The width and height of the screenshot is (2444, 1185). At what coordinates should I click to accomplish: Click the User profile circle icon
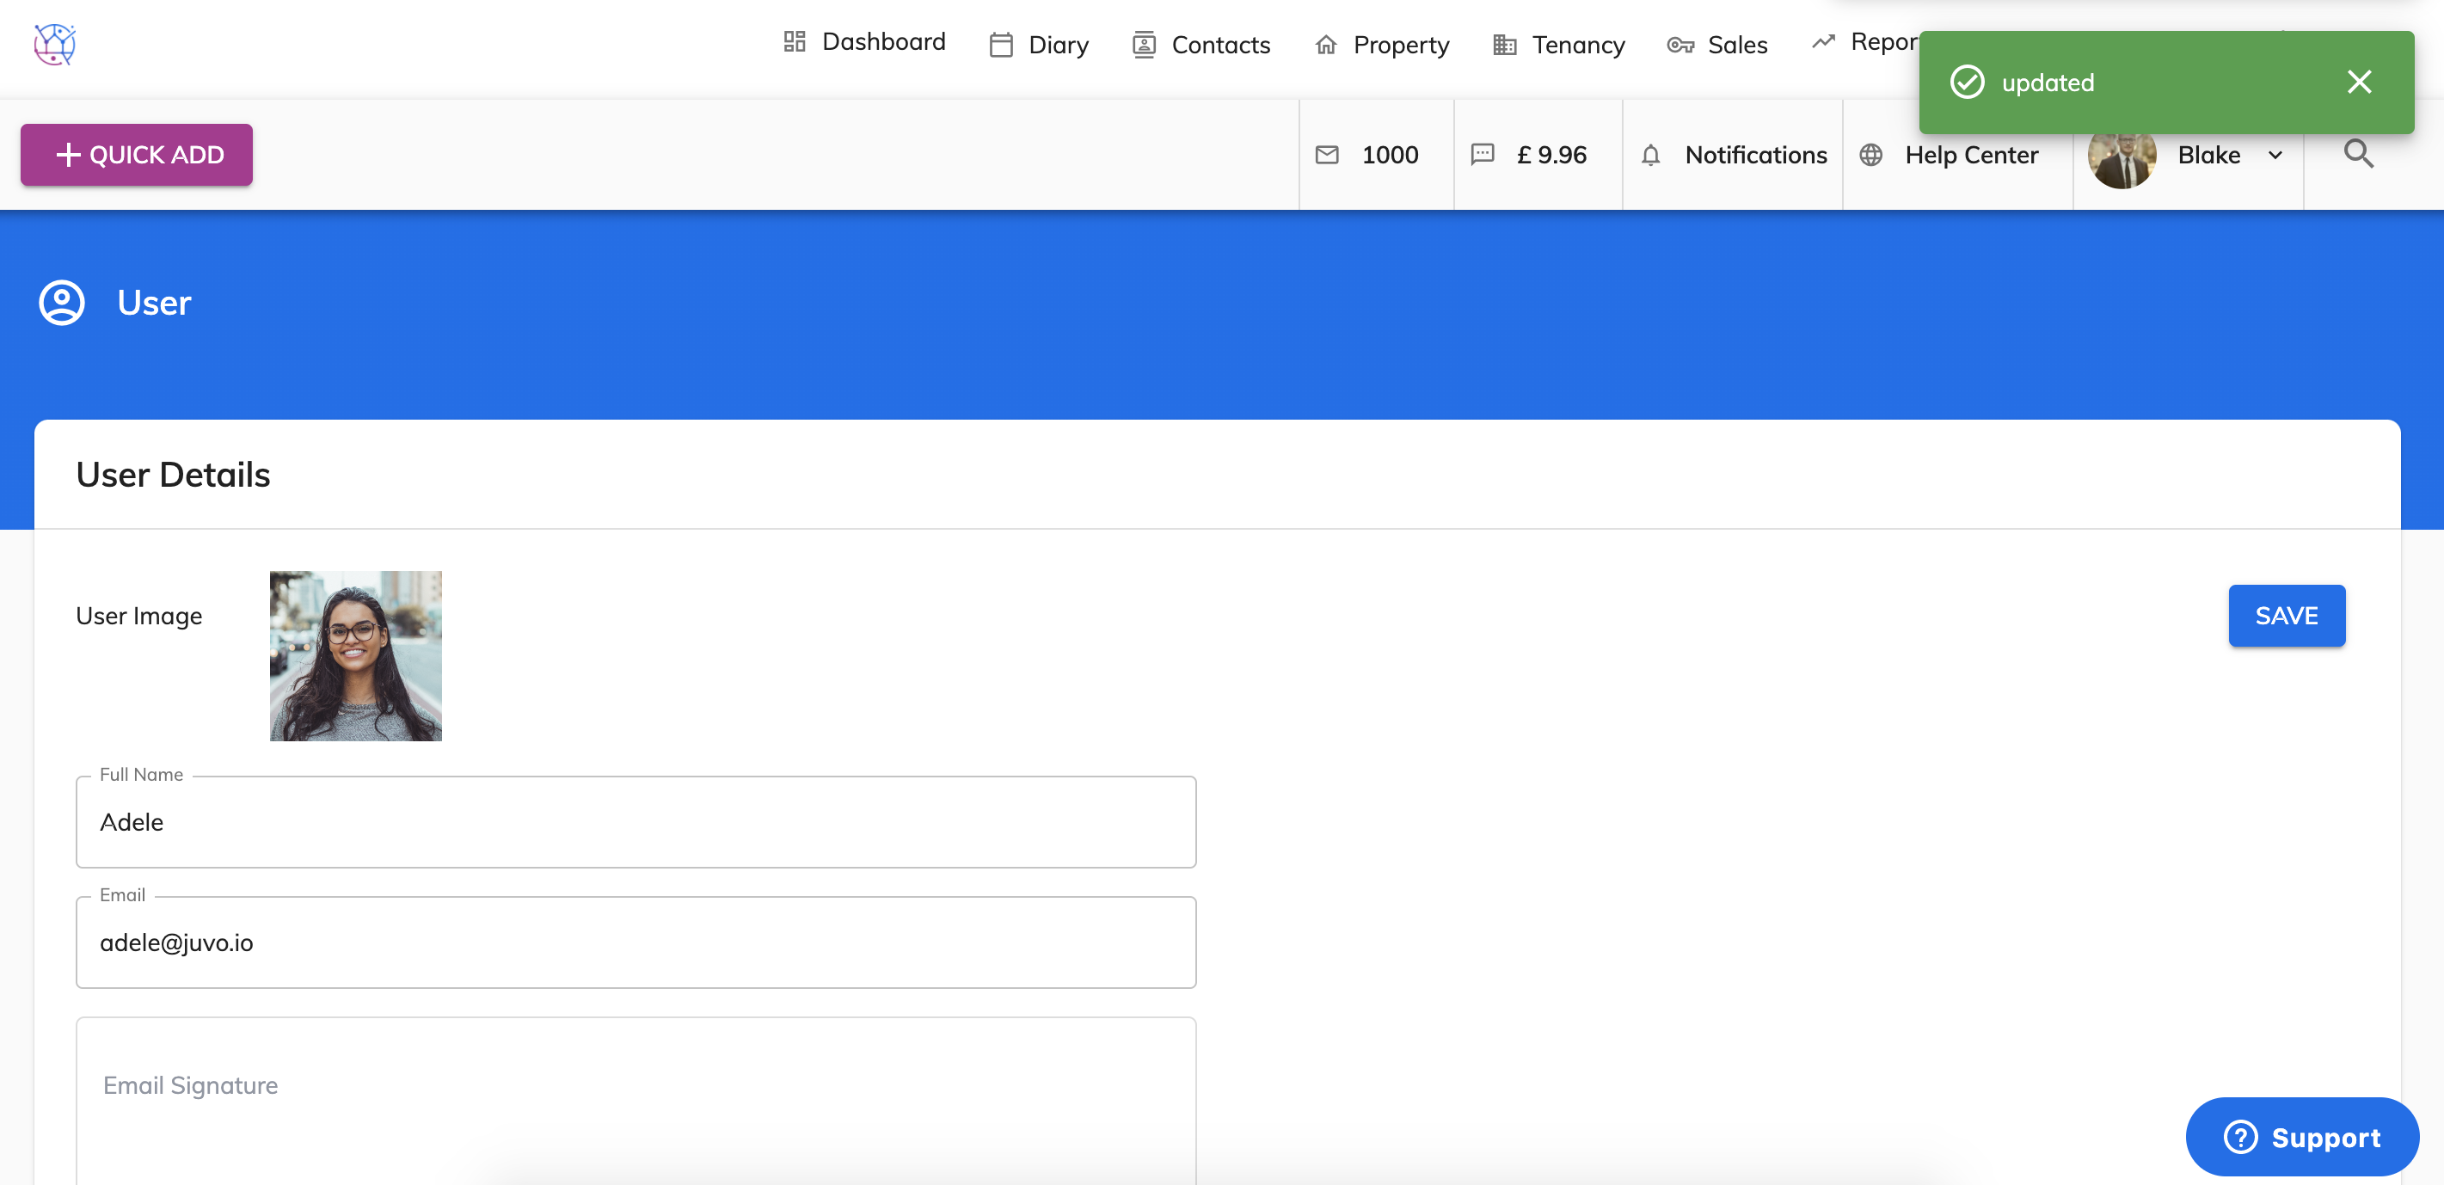click(62, 303)
